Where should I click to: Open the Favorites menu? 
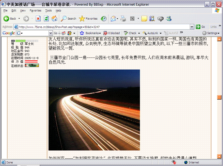click(x=35, y=10)
